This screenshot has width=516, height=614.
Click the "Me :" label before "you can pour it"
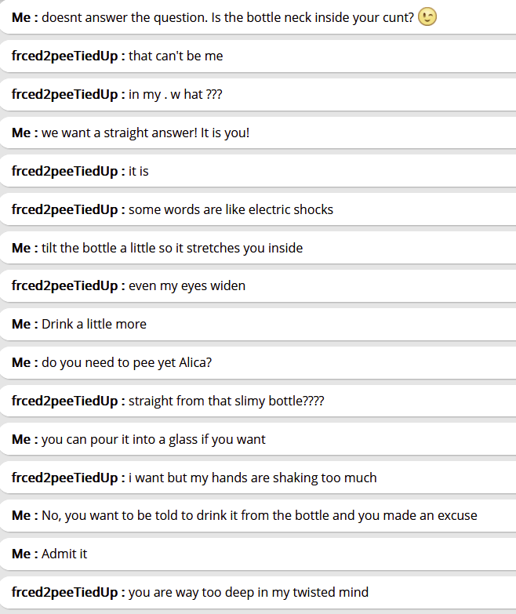[24, 439]
